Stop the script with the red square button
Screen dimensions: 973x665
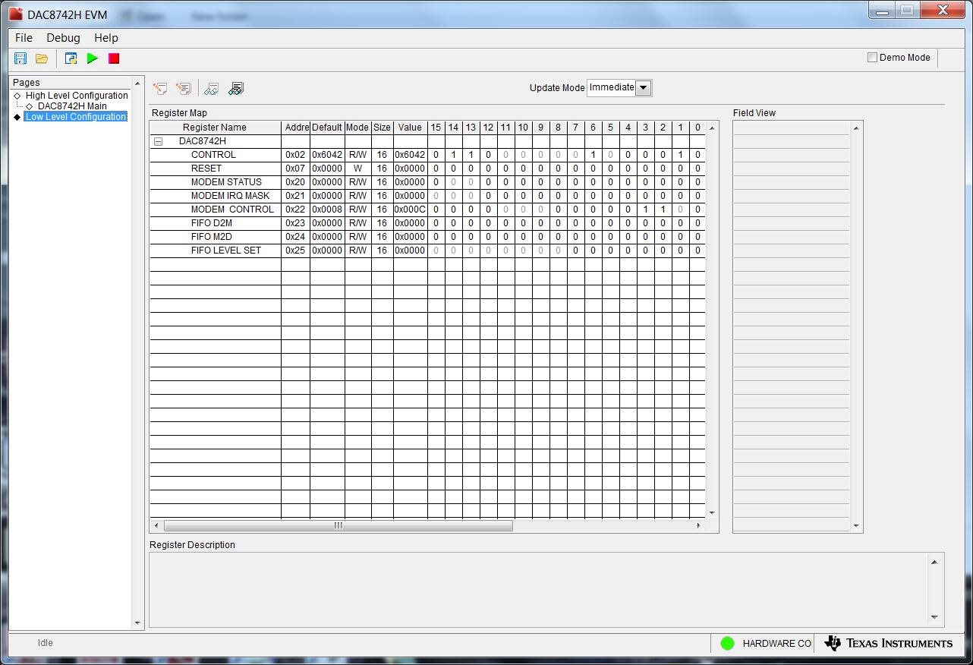(114, 58)
